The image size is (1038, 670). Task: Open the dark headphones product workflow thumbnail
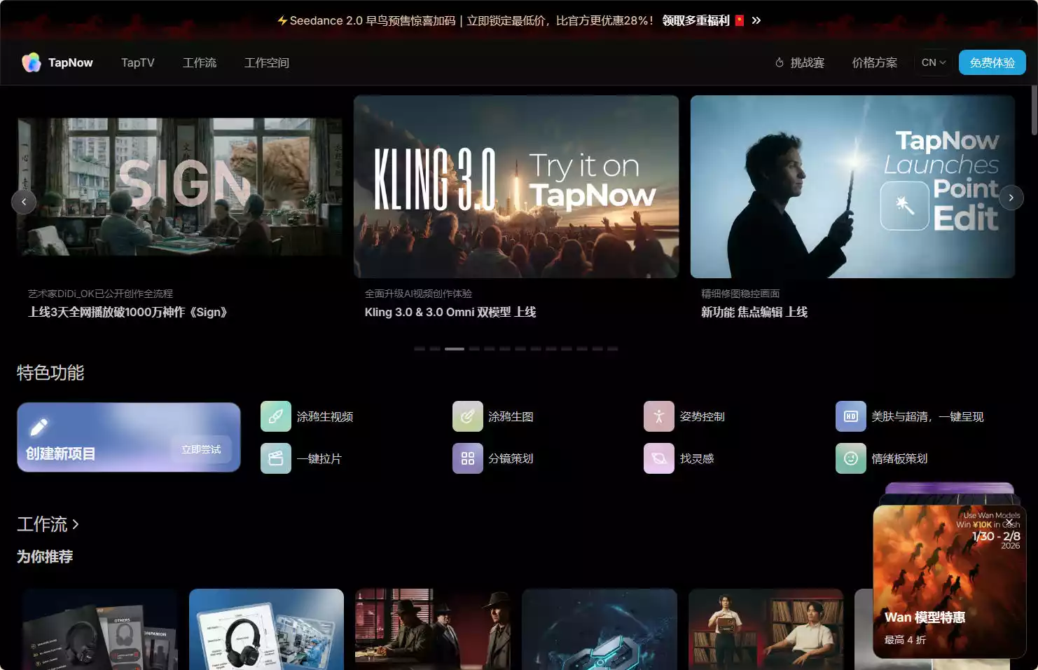100,629
